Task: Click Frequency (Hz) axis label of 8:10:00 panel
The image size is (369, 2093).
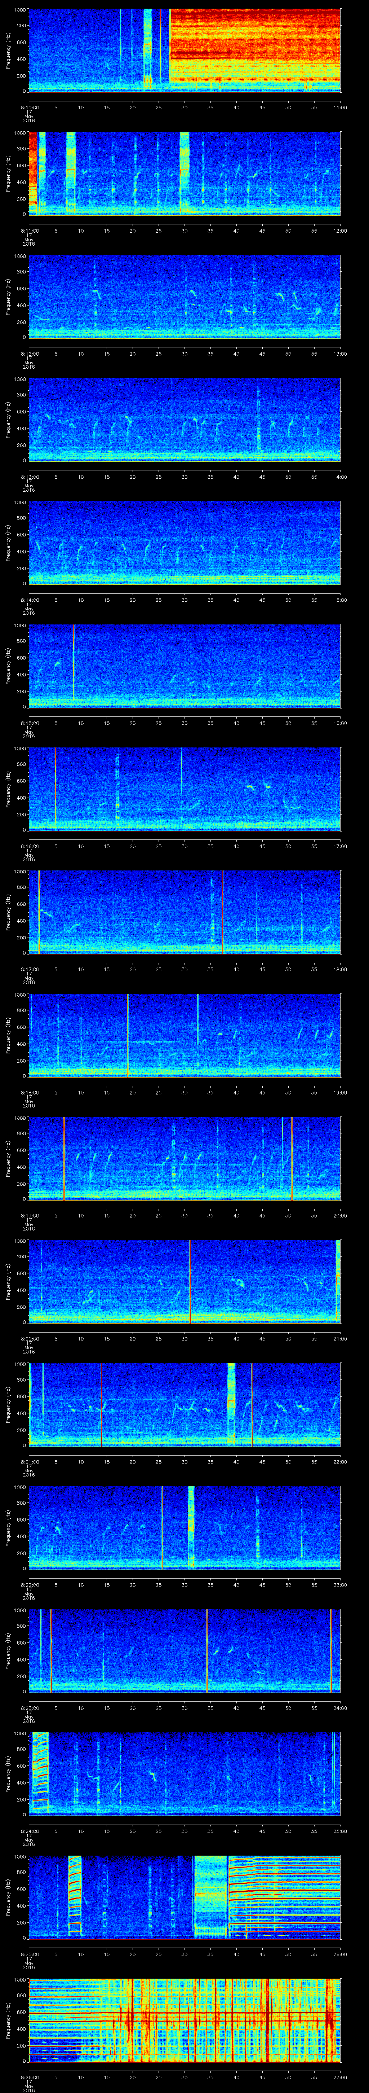Action: coord(8,51)
